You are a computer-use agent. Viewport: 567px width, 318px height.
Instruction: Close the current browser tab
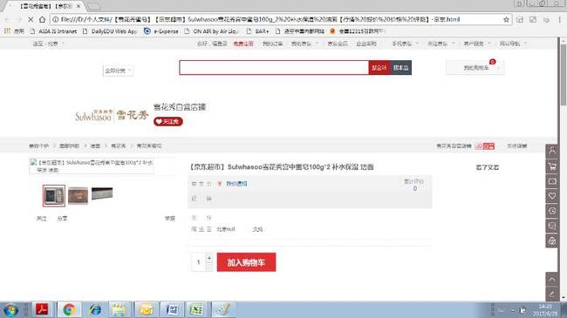79,6
